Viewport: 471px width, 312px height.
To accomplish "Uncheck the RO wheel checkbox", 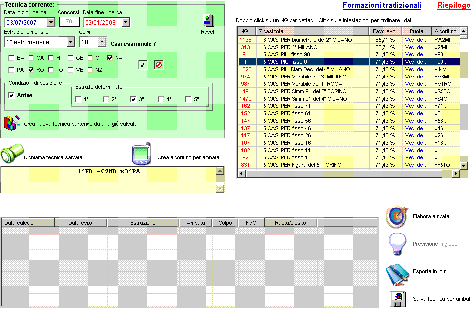I will click(x=31, y=70).
